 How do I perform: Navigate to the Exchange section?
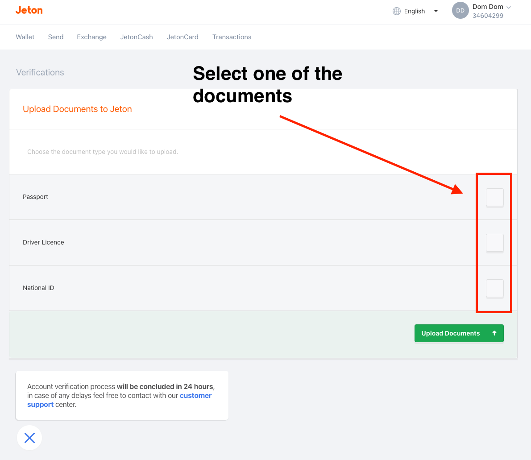click(91, 37)
